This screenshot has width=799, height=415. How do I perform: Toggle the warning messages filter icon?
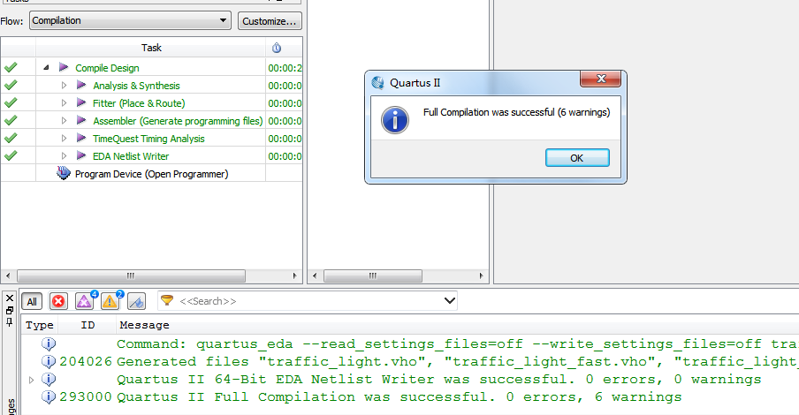coord(110,301)
